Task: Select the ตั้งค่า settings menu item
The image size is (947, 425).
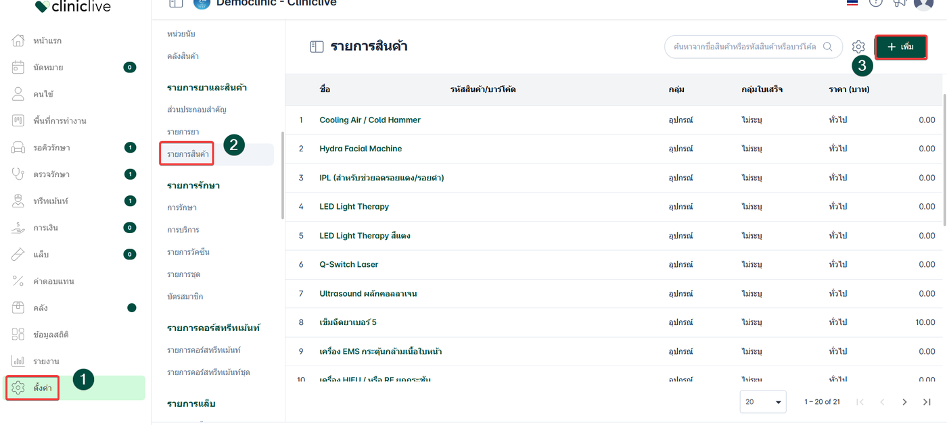Action: point(42,388)
